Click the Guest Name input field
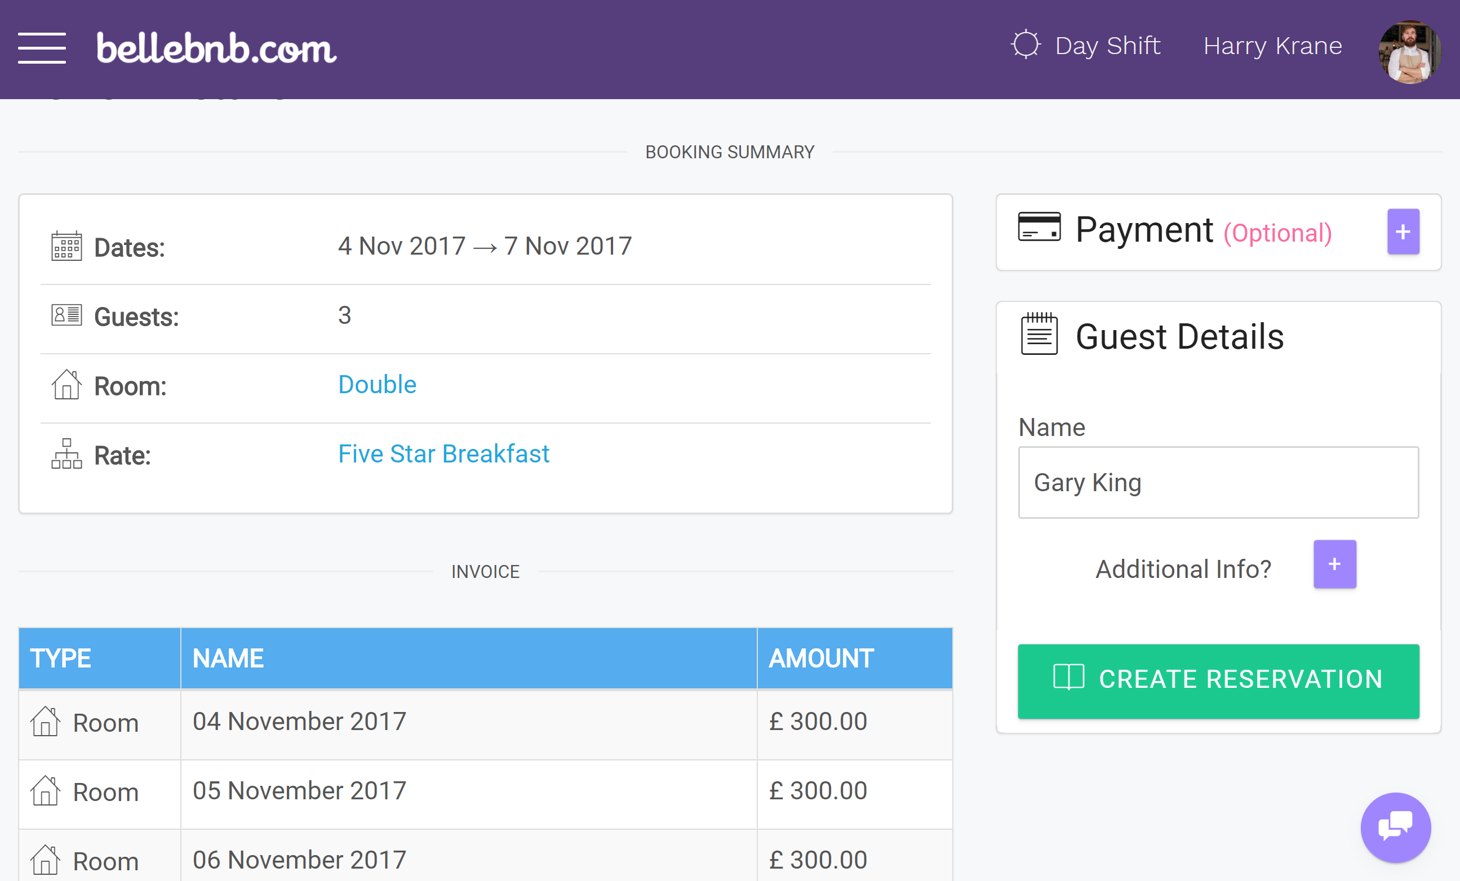This screenshot has height=881, width=1460. 1218,483
